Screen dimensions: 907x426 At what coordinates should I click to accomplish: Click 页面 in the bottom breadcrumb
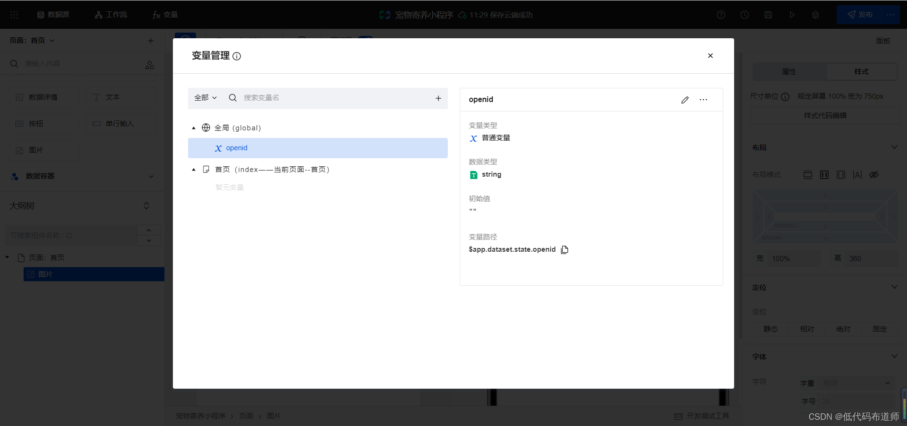246,416
